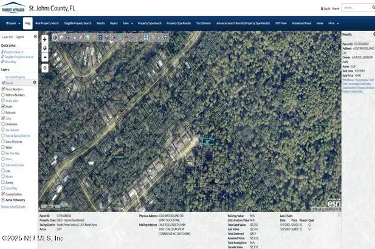
Task: Expand the Aerial Pictometry layer group
Action: (3, 200)
